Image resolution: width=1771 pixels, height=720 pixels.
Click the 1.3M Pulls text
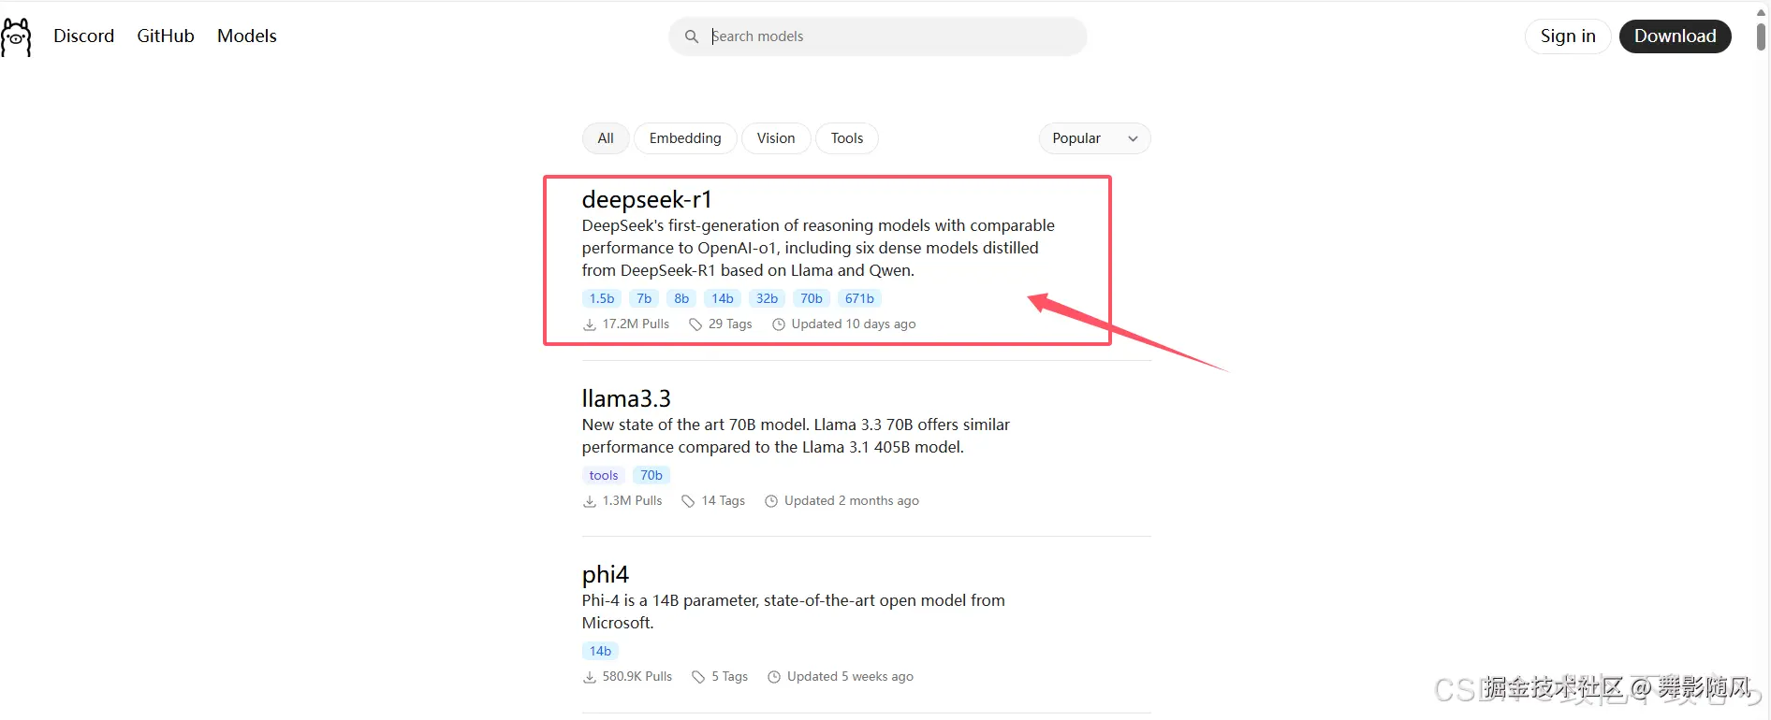click(x=632, y=501)
